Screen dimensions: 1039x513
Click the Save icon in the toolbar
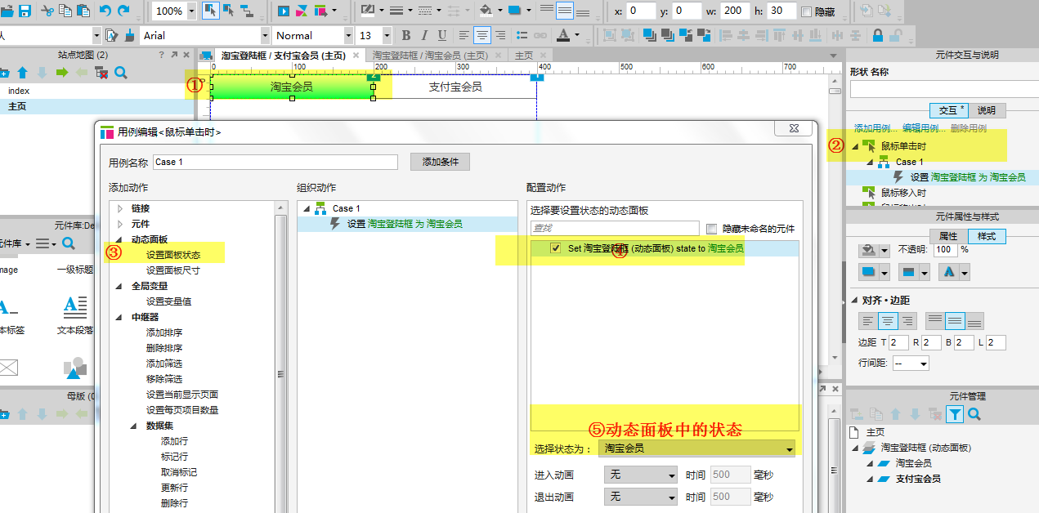click(x=25, y=11)
